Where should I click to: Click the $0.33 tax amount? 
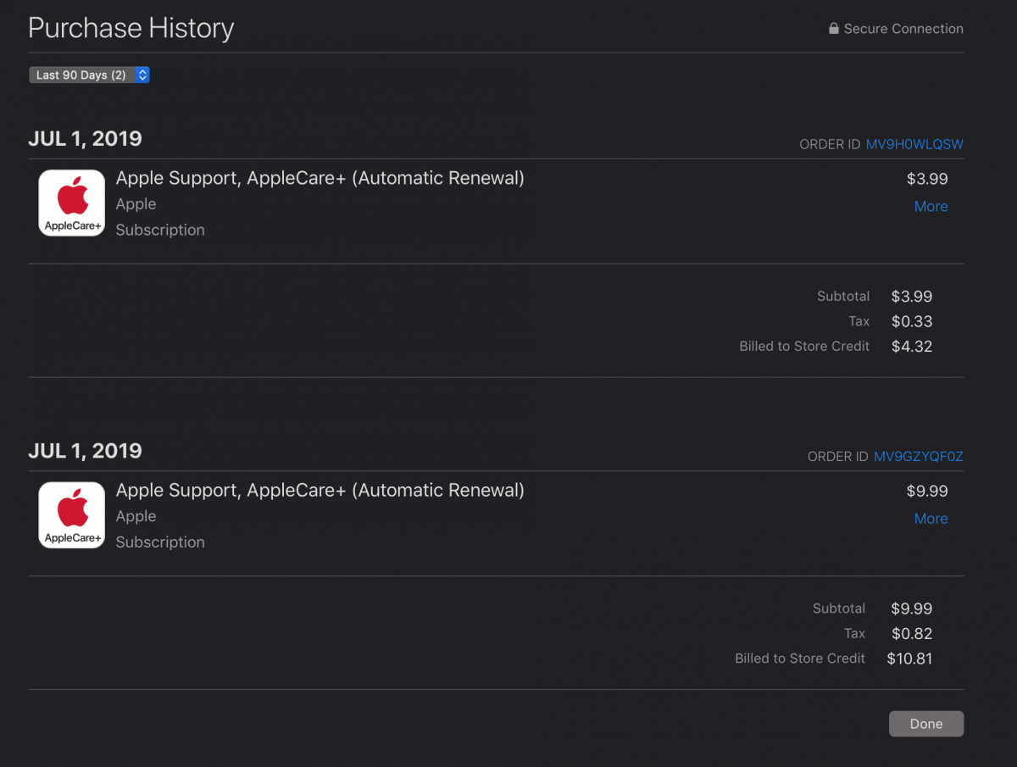pos(912,321)
